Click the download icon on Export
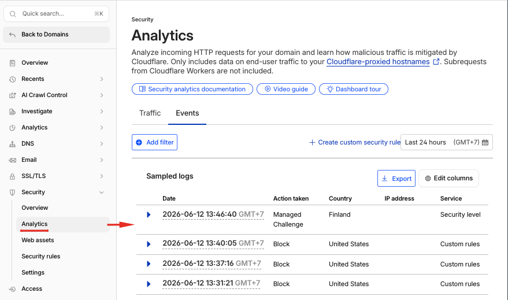This screenshot has height=300, width=508. [x=384, y=179]
